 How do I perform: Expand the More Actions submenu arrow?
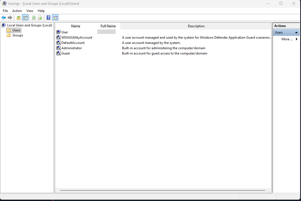pos(297,39)
